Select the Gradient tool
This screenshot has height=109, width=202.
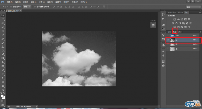click(x=3, y=58)
